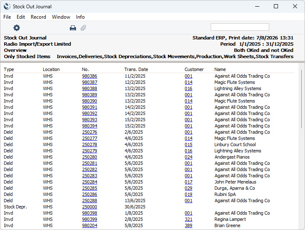305x230 pixels.
Task: Open the settings gear menu
Action: click(x=17, y=28)
